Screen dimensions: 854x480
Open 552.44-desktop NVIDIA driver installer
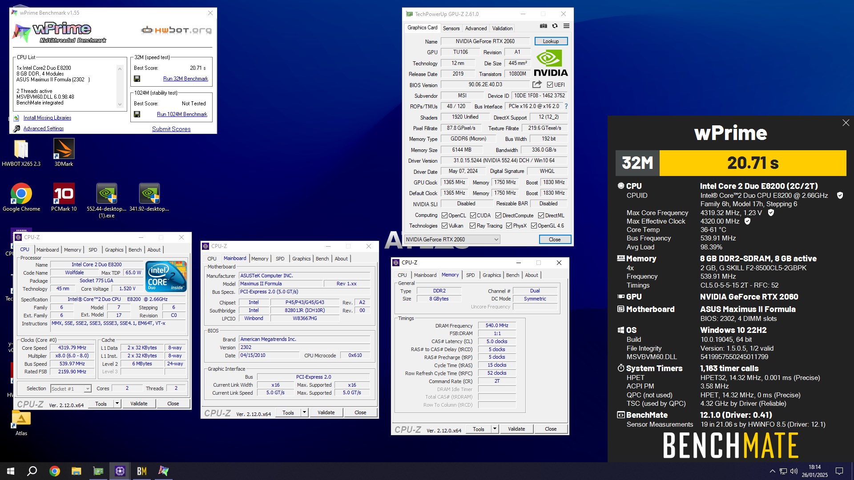pyautogui.click(x=107, y=200)
